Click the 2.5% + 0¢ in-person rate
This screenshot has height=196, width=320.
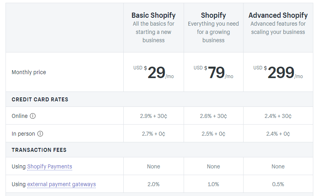pos(214,134)
